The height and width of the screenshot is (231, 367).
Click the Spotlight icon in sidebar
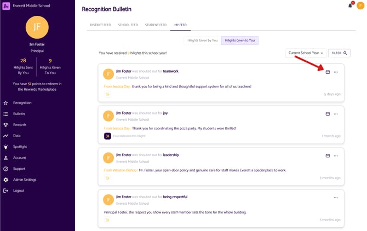6,147
